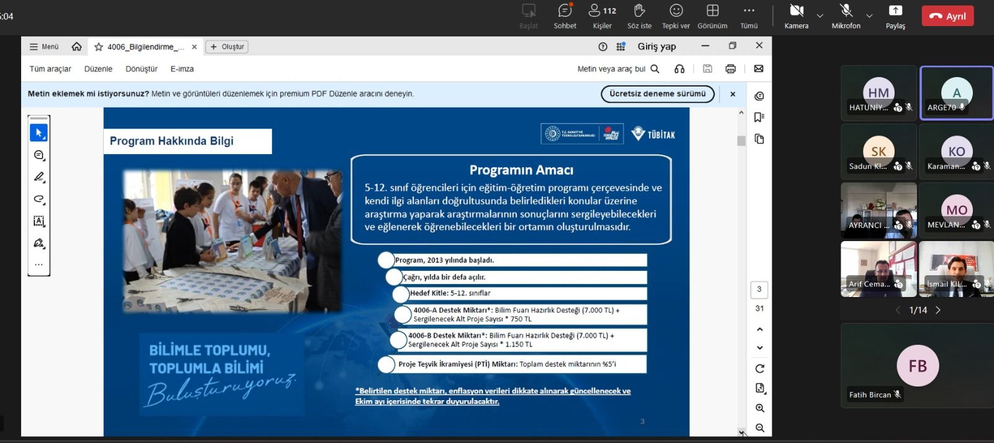Viewport: 994px width, 443px height.
Task: Open the E-imza menu
Action: click(x=182, y=69)
